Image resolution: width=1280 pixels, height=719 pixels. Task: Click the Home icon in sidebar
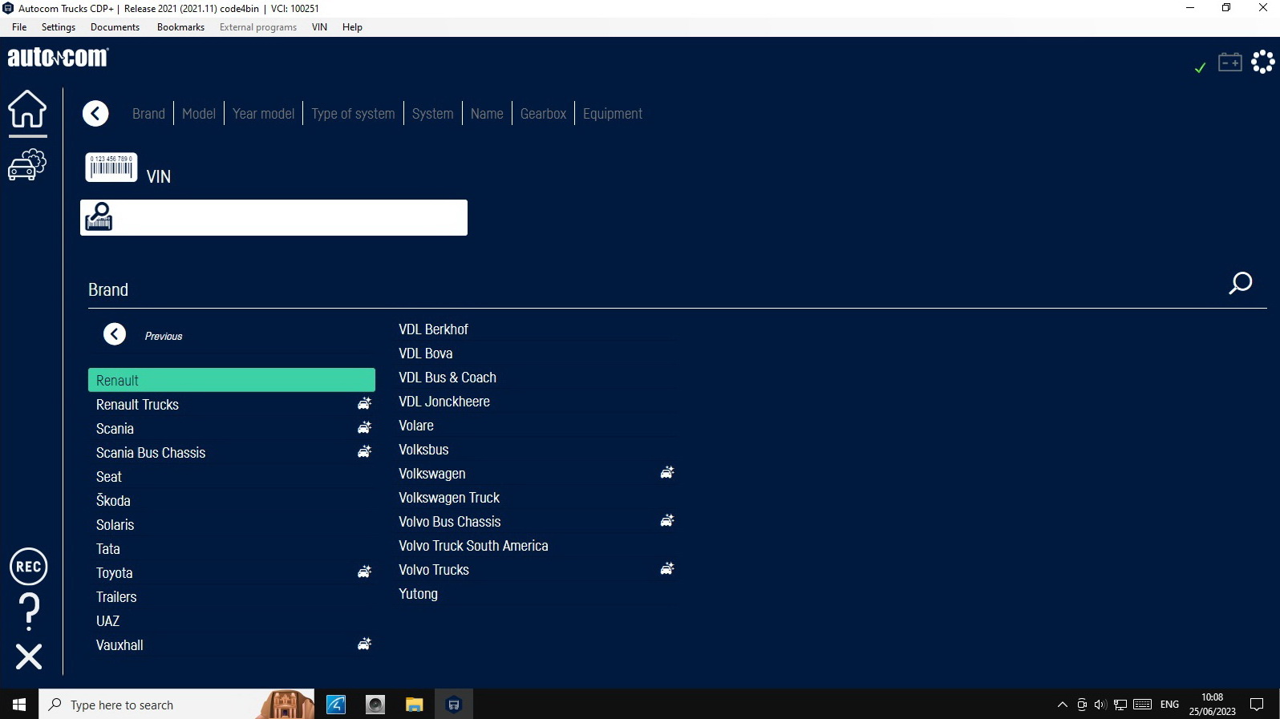point(27,109)
